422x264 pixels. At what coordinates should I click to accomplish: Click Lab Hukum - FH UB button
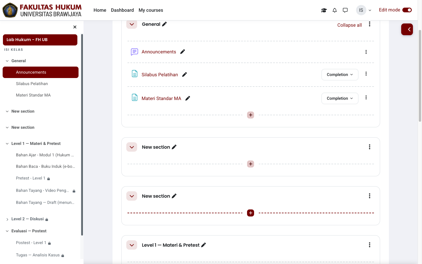click(x=40, y=40)
